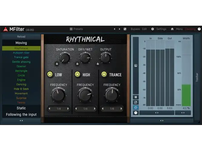Open the Presets menu

pyautogui.click(x=78, y=29)
